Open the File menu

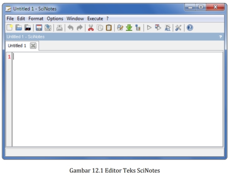10,19
